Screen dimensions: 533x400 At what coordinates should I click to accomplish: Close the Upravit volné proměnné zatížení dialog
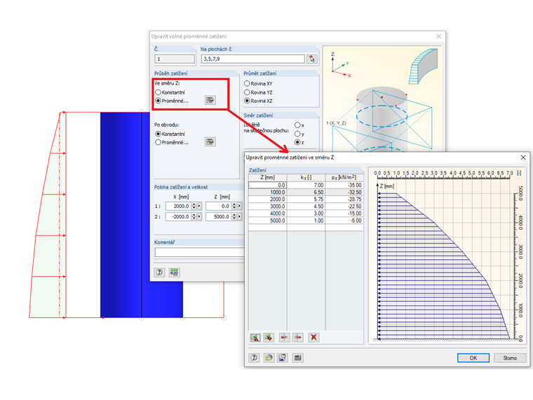point(438,36)
